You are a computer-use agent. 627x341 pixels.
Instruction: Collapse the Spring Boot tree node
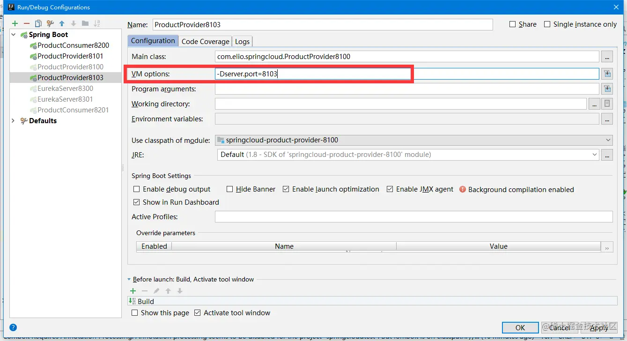(x=14, y=35)
